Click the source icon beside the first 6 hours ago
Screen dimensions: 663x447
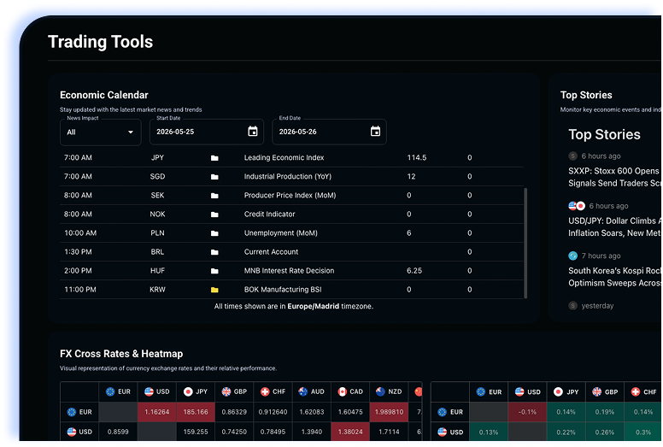573,156
